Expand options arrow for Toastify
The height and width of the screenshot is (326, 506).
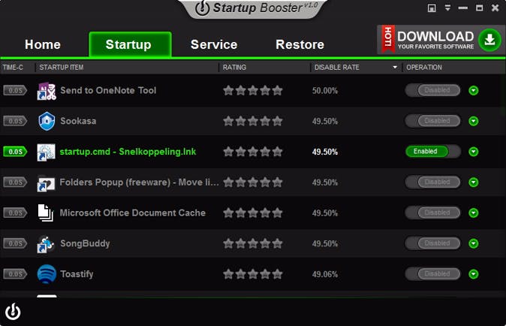[474, 274]
